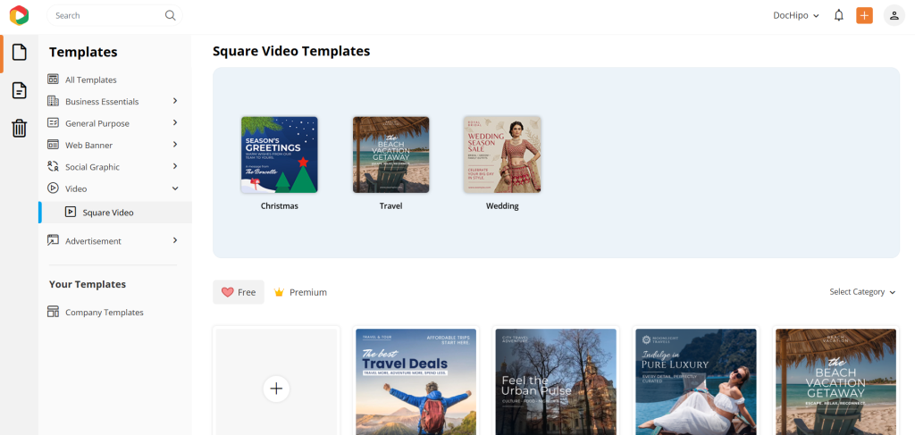The height and width of the screenshot is (435, 915).
Task: Select Square Video in sidebar
Action: 115,213
